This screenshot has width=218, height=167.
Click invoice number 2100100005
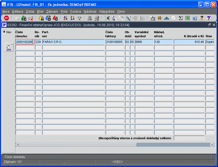(x=115, y=42)
